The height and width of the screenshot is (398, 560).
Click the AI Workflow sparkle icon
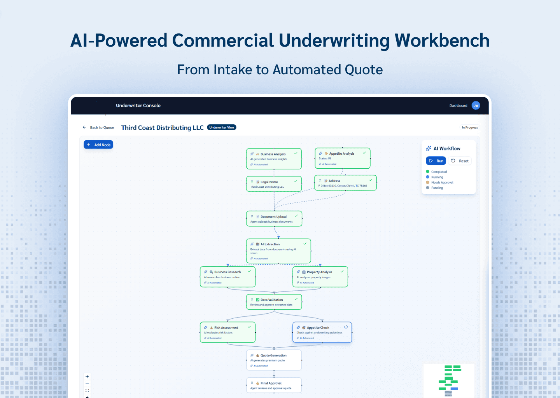pyautogui.click(x=429, y=148)
